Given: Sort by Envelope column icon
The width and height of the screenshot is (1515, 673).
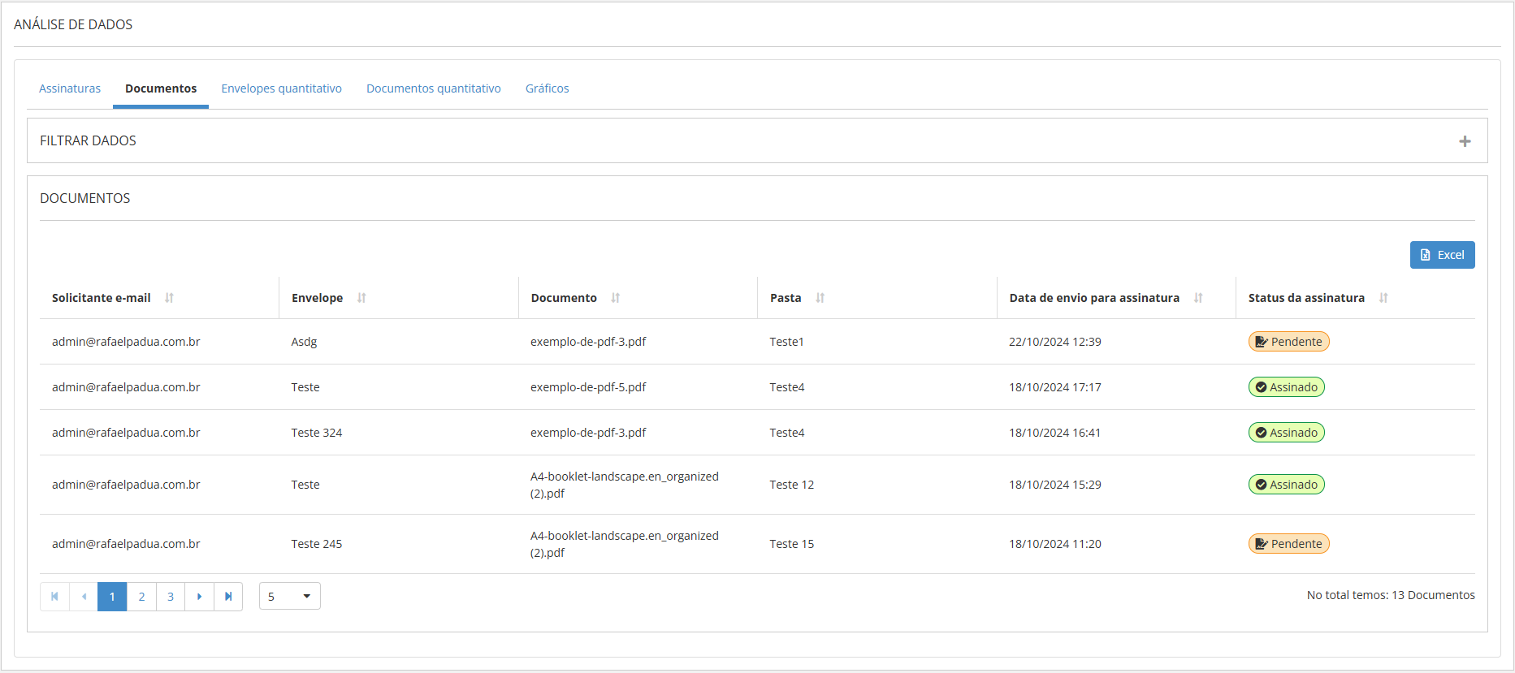Looking at the screenshot, I should click(x=361, y=298).
